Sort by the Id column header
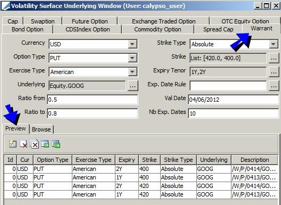Viewport: 281px width, 205px height. pyautogui.click(x=10, y=160)
